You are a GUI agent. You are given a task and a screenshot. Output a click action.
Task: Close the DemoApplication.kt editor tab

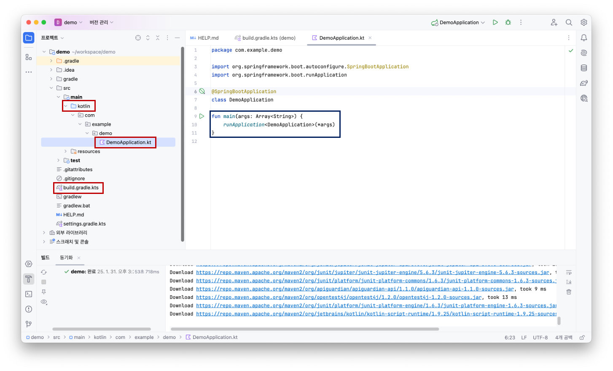pyautogui.click(x=370, y=38)
